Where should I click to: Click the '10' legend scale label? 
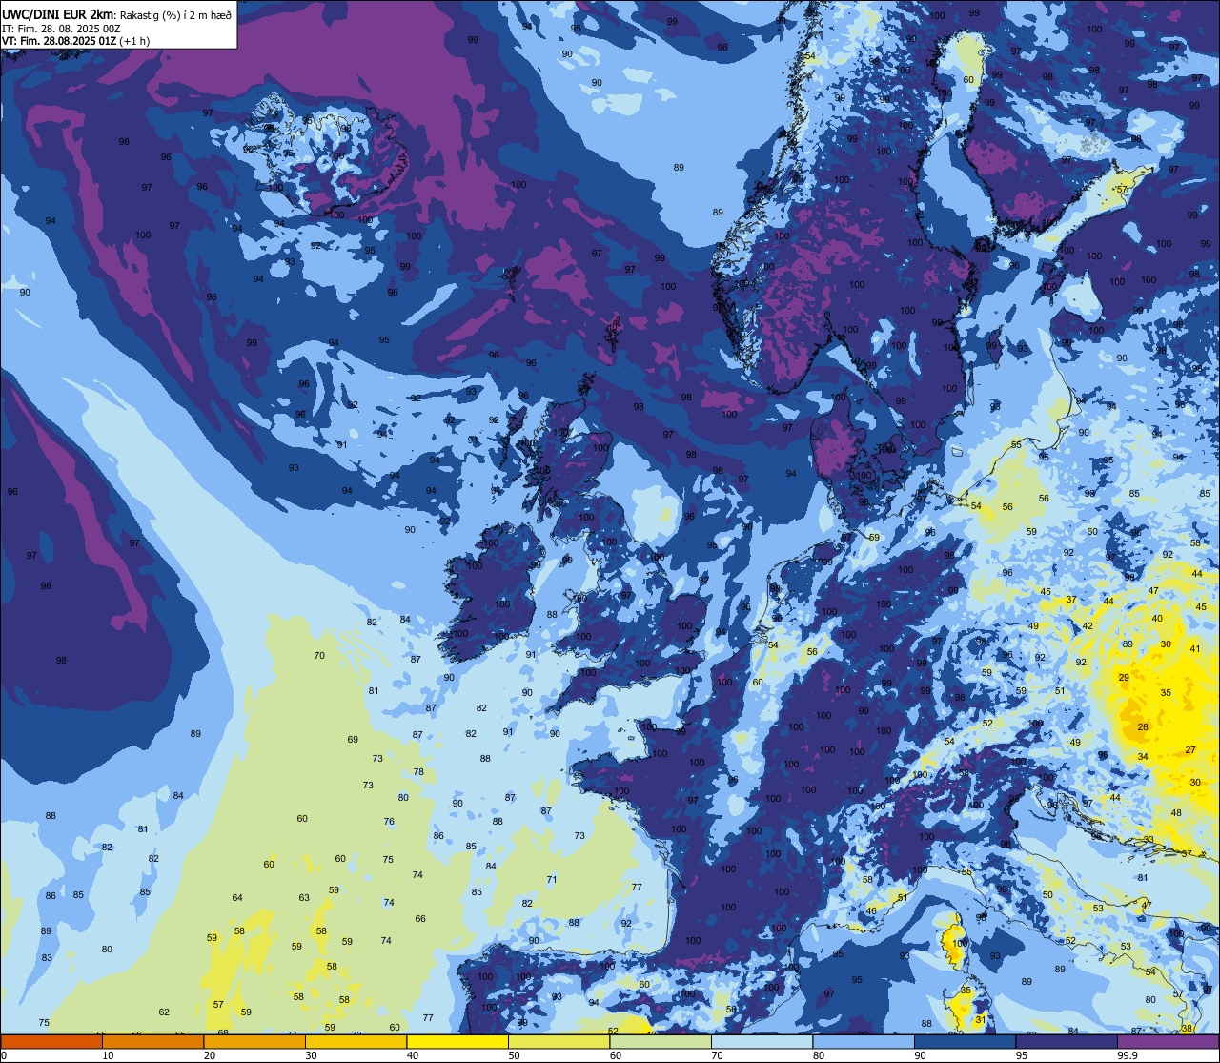pyautogui.click(x=108, y=1055)
